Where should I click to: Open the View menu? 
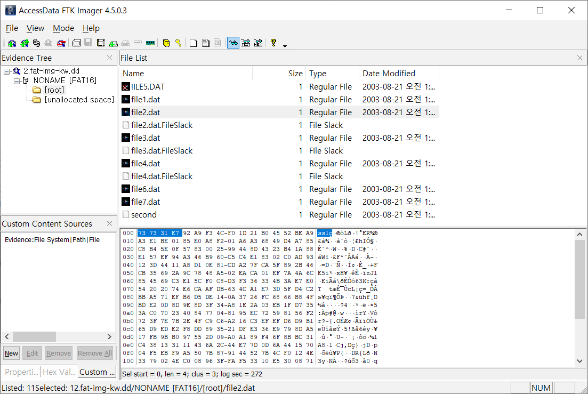coord(35,28)
